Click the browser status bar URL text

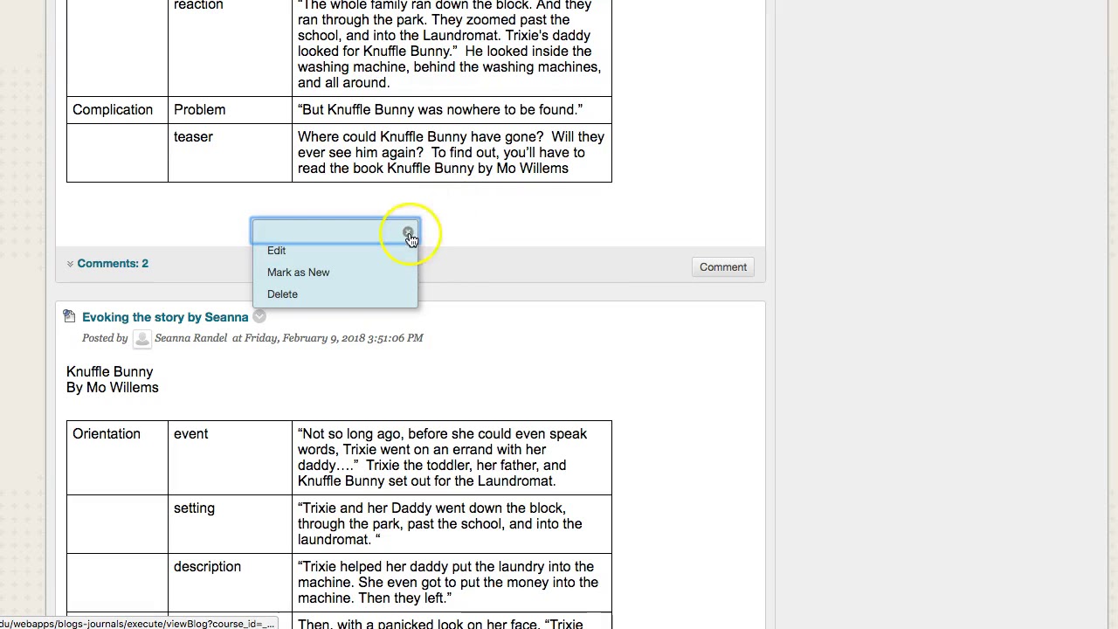138,624
